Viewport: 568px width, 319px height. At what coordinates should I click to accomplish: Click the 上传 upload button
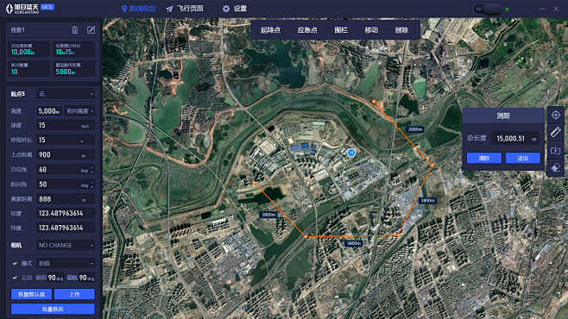74,294
